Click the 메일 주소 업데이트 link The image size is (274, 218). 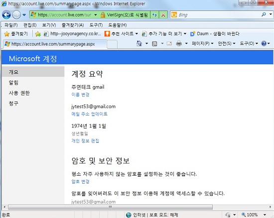pyautogui.click(x=90, y=114)
